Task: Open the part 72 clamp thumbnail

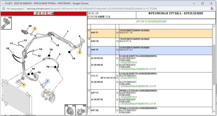Action: tap(81, 110)
